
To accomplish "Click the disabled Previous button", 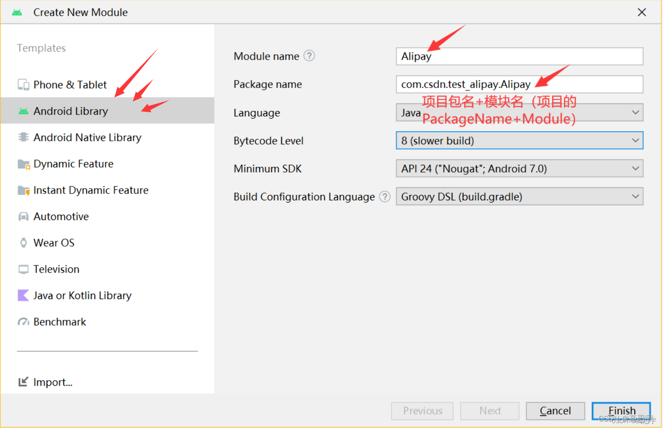I will click(423, 411).
